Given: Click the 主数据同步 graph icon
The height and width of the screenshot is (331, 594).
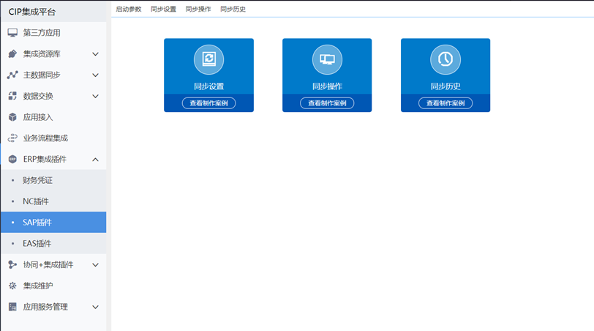Looking at the screenshot, I should (x=12, y=75).
